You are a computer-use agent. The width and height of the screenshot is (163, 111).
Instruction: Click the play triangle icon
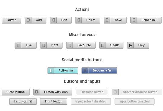130,45
